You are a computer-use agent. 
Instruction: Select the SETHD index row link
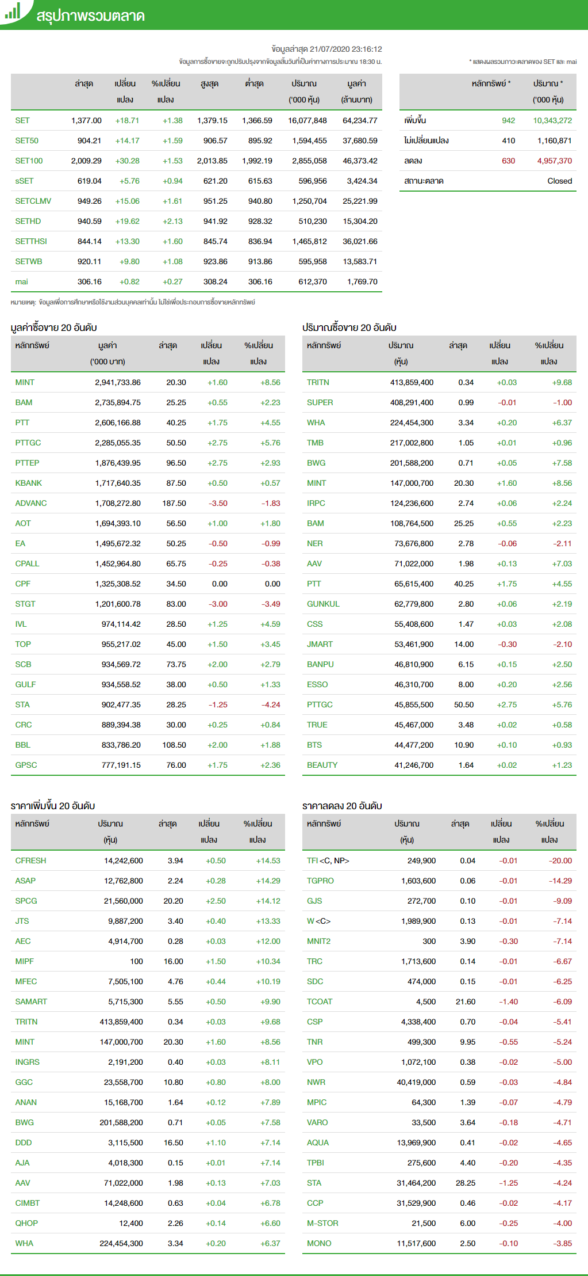pyautogui.click(x=28, y=221)
